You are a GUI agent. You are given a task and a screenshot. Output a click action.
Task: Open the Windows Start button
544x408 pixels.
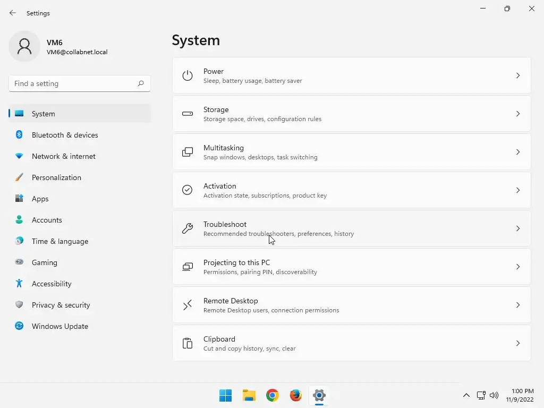click(225, 395)
